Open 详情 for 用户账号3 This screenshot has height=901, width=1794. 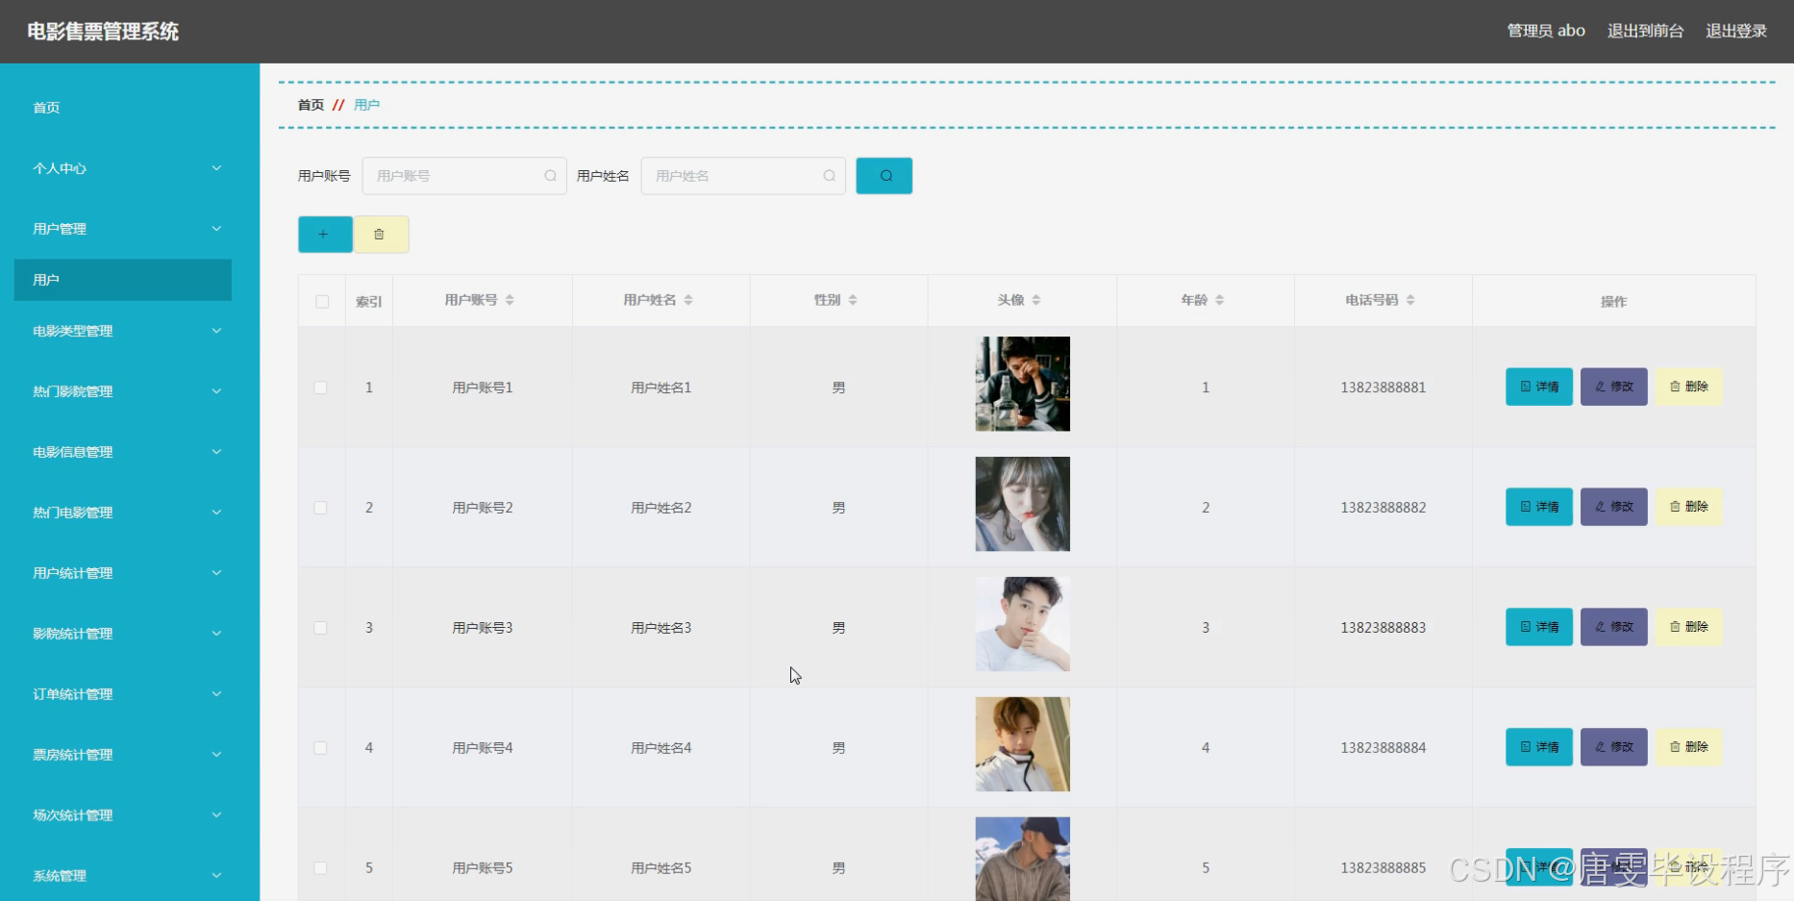(1539, 627)
